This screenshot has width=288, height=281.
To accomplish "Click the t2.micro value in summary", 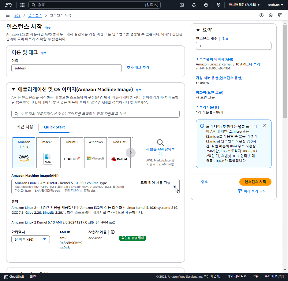I will (202, 83).
